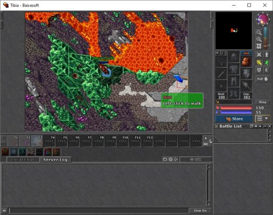Select empty F4 hotkey slot
Image resolution: width=273 pixels, height=215 pixels.
[49, 141]
